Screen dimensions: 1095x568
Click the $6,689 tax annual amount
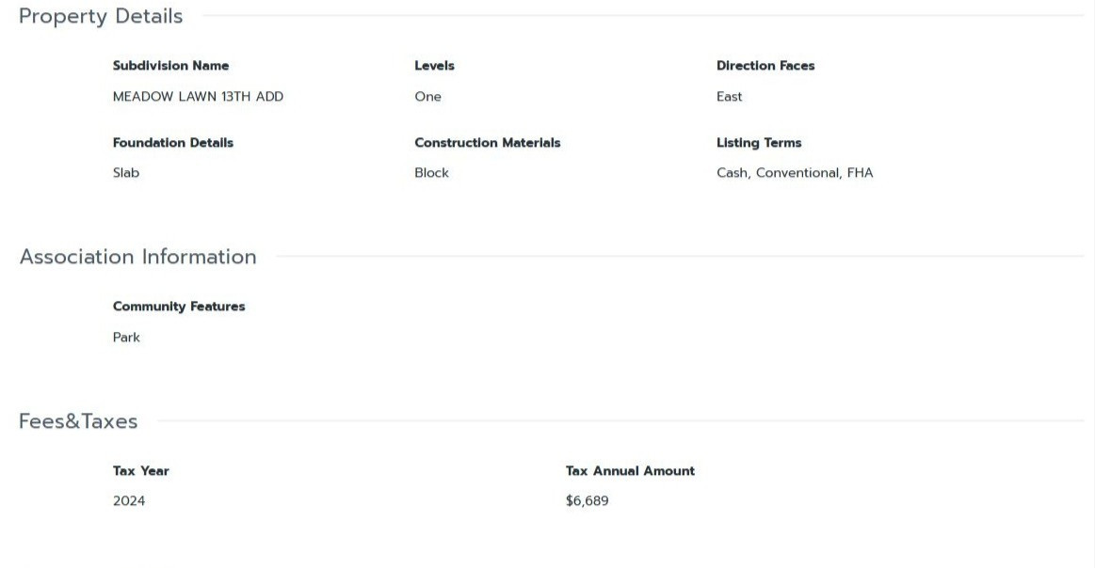587,501
